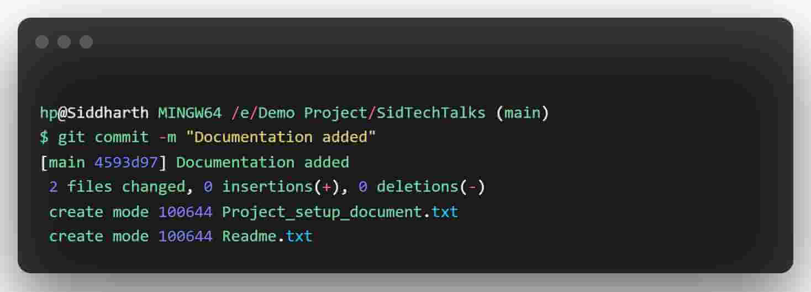The image size is (811, 292).
Task: Click the Readme.txt filename
Action: 267,236
